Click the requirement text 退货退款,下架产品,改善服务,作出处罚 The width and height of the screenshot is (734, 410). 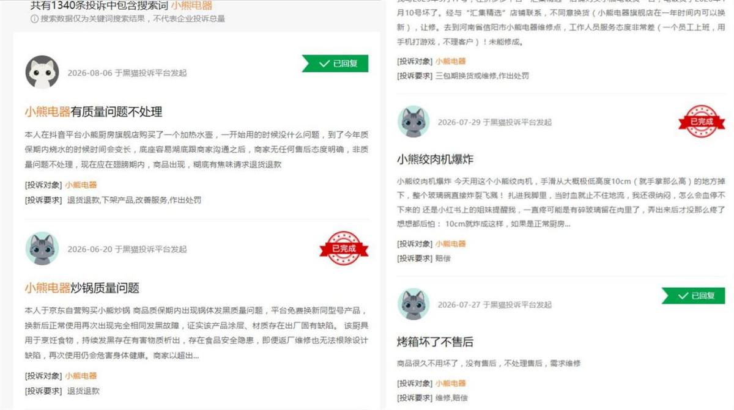click(134, 200)
